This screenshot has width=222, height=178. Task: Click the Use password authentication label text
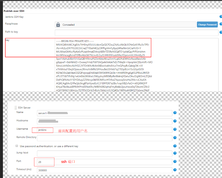click(49, 146)
